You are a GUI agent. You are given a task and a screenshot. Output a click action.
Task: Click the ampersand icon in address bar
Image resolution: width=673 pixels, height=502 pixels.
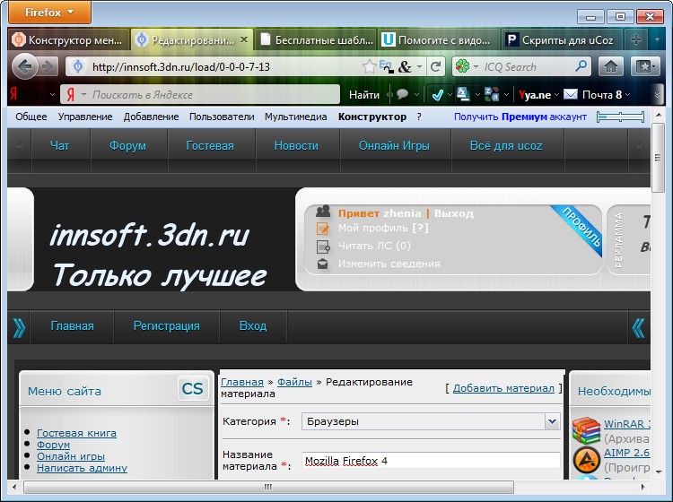click(x=405, y=66)
